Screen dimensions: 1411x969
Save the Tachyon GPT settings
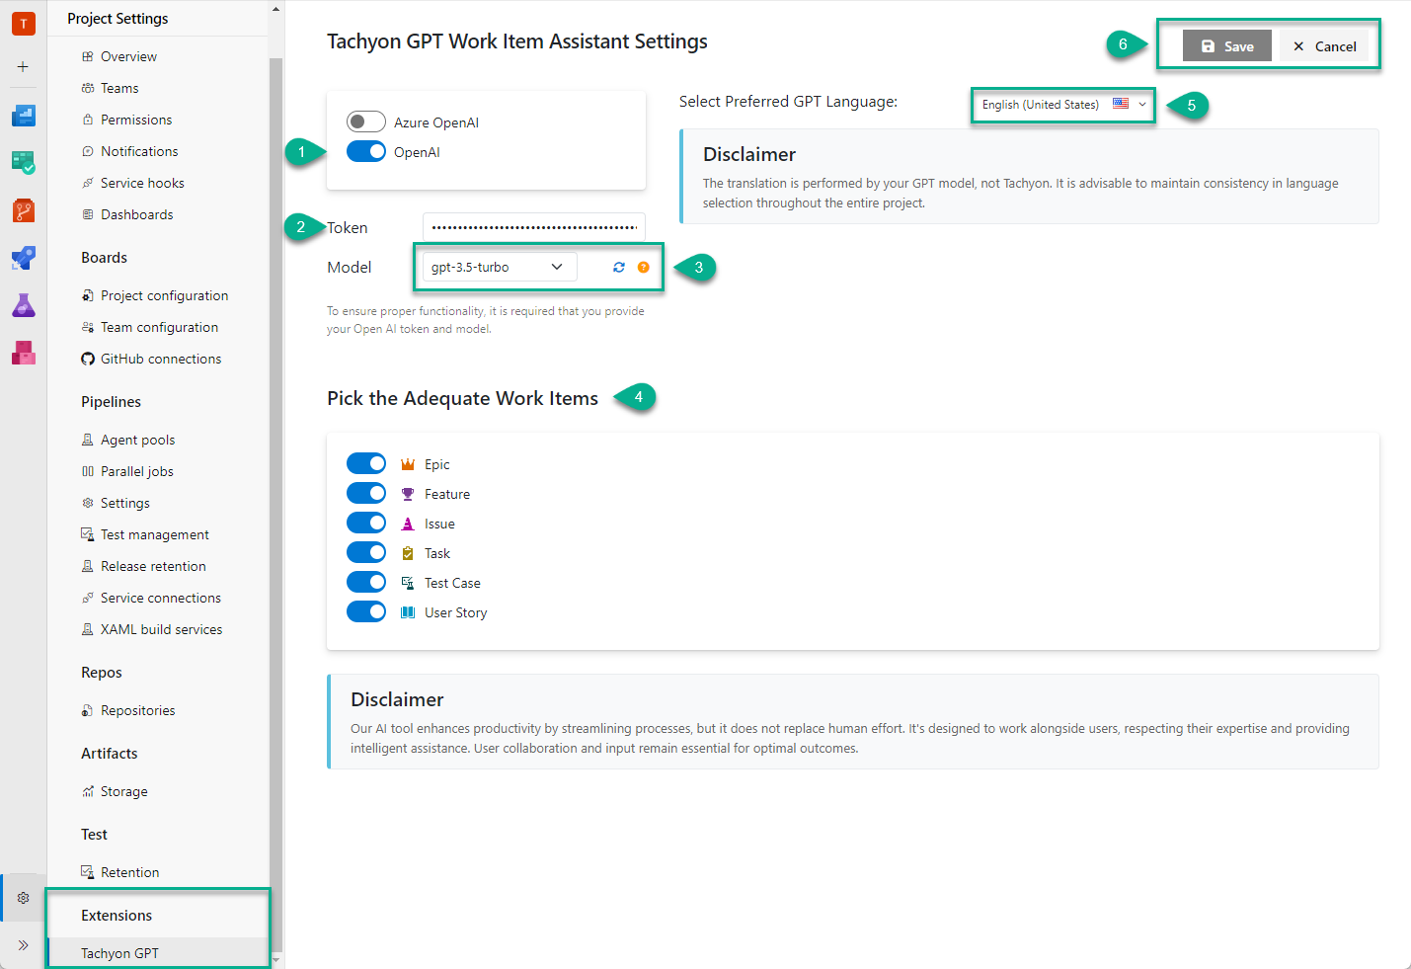tap(1226, 45)
